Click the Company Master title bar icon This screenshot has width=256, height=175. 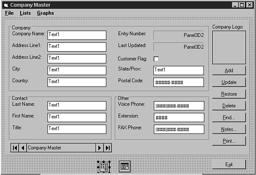[x=6, y=5]
